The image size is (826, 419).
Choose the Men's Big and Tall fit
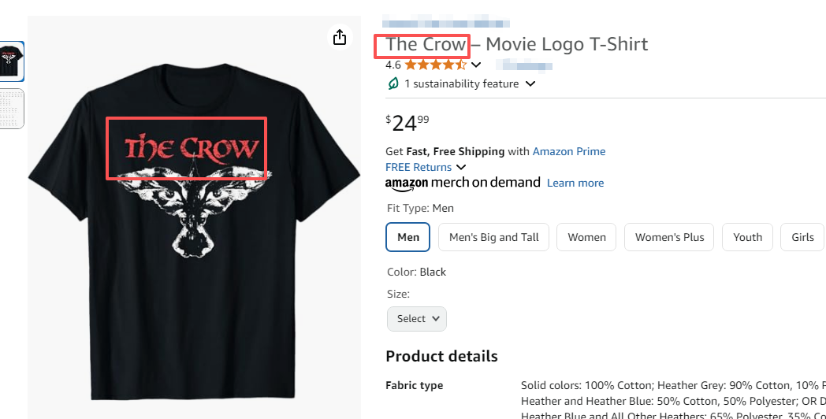point(494,237)
